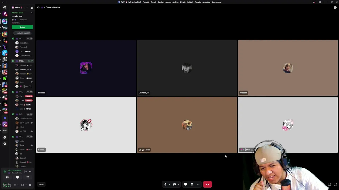Screen dimensions: 339x190
Task: Click Voz conectada status text
Action: point(15,170)
